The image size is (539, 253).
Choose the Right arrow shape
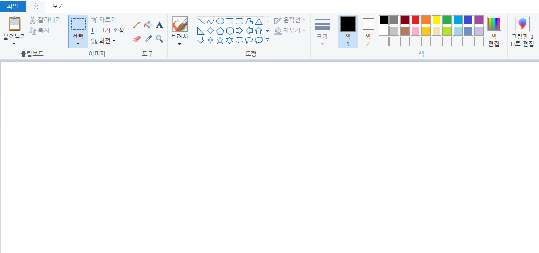(239, 31)
